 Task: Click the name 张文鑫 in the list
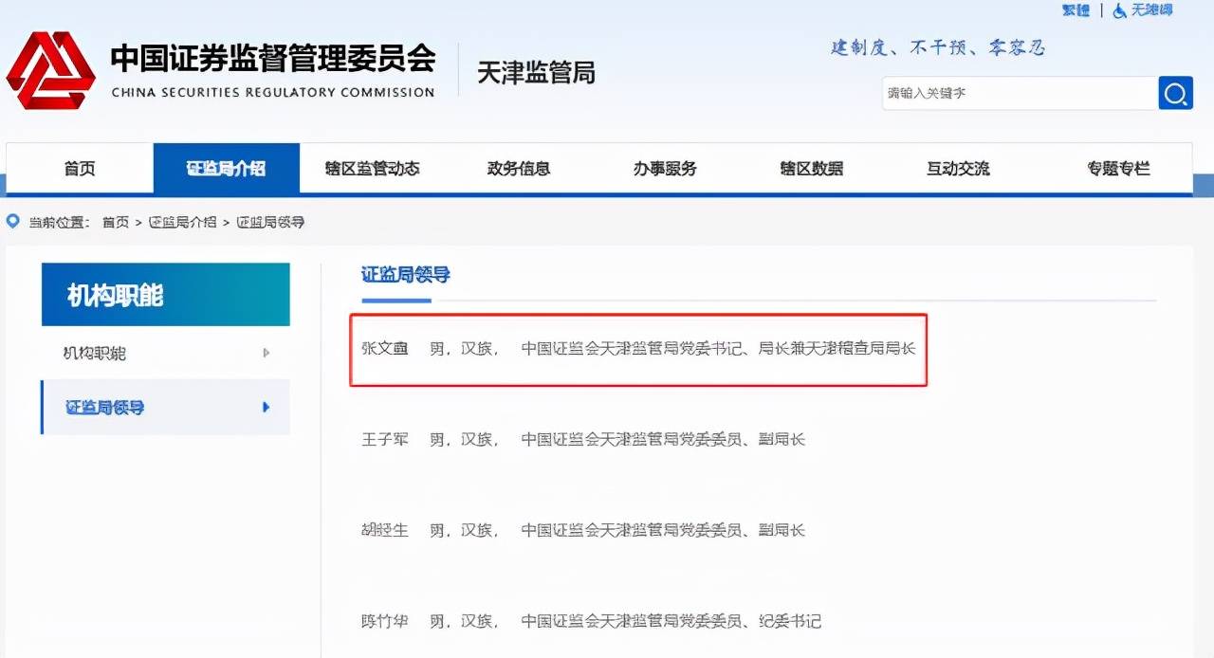(x=385, y=348)
